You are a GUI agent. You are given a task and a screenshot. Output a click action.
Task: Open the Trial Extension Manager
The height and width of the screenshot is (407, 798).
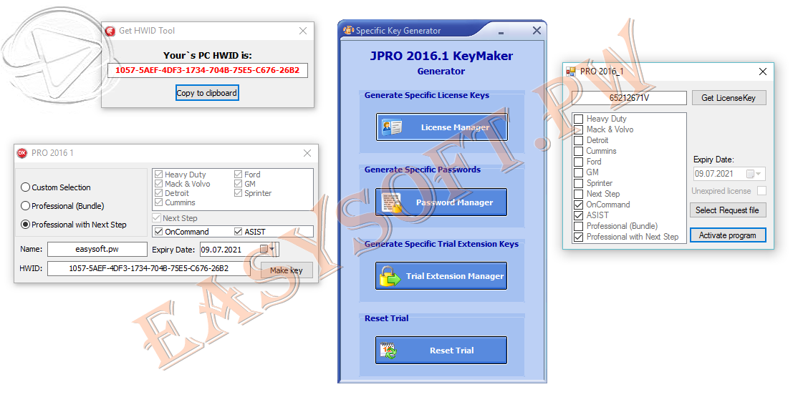[441, 276]
